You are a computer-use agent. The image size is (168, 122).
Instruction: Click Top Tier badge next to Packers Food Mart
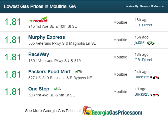coord(79,71)
